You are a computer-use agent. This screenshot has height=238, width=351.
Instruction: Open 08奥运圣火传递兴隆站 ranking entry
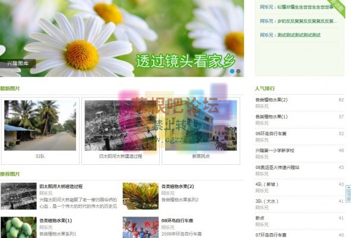[x=277, y=167]
